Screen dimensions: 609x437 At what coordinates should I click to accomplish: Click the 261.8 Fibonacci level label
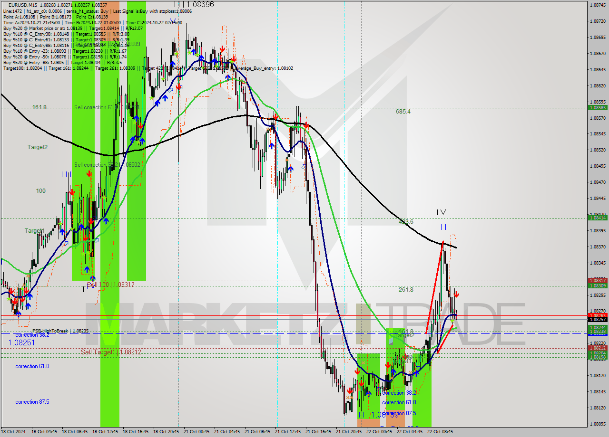pos(406,290)
